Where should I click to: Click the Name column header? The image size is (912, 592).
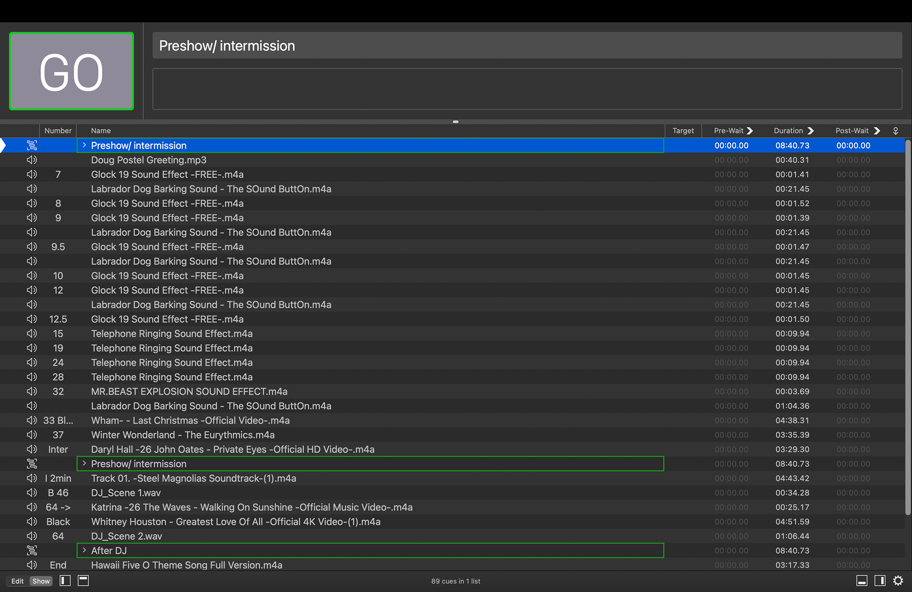tap(101, 131)
